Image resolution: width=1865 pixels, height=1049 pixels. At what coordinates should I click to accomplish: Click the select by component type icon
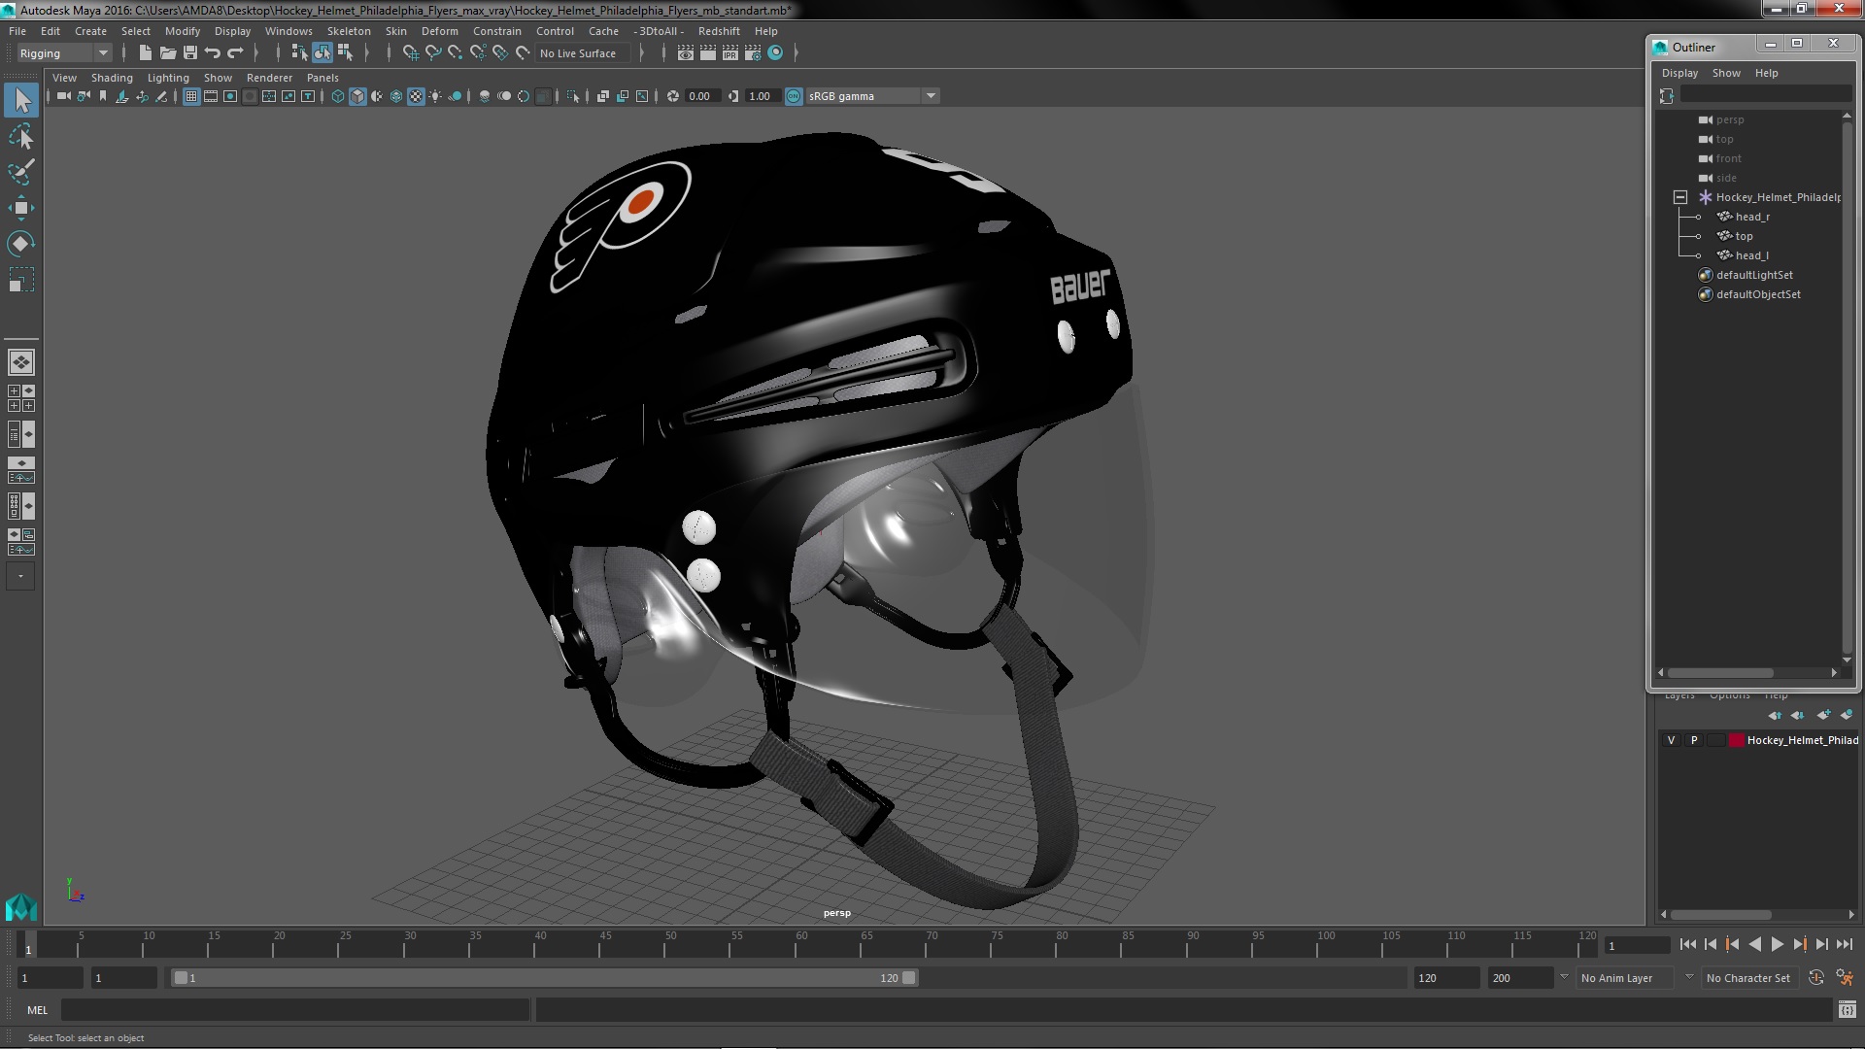344,53
